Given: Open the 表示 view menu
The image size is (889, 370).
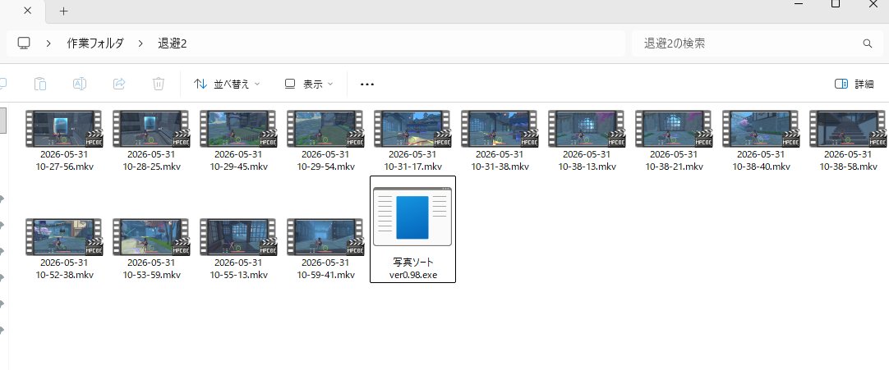Looking at the screenshot, I should click(308, 84).
